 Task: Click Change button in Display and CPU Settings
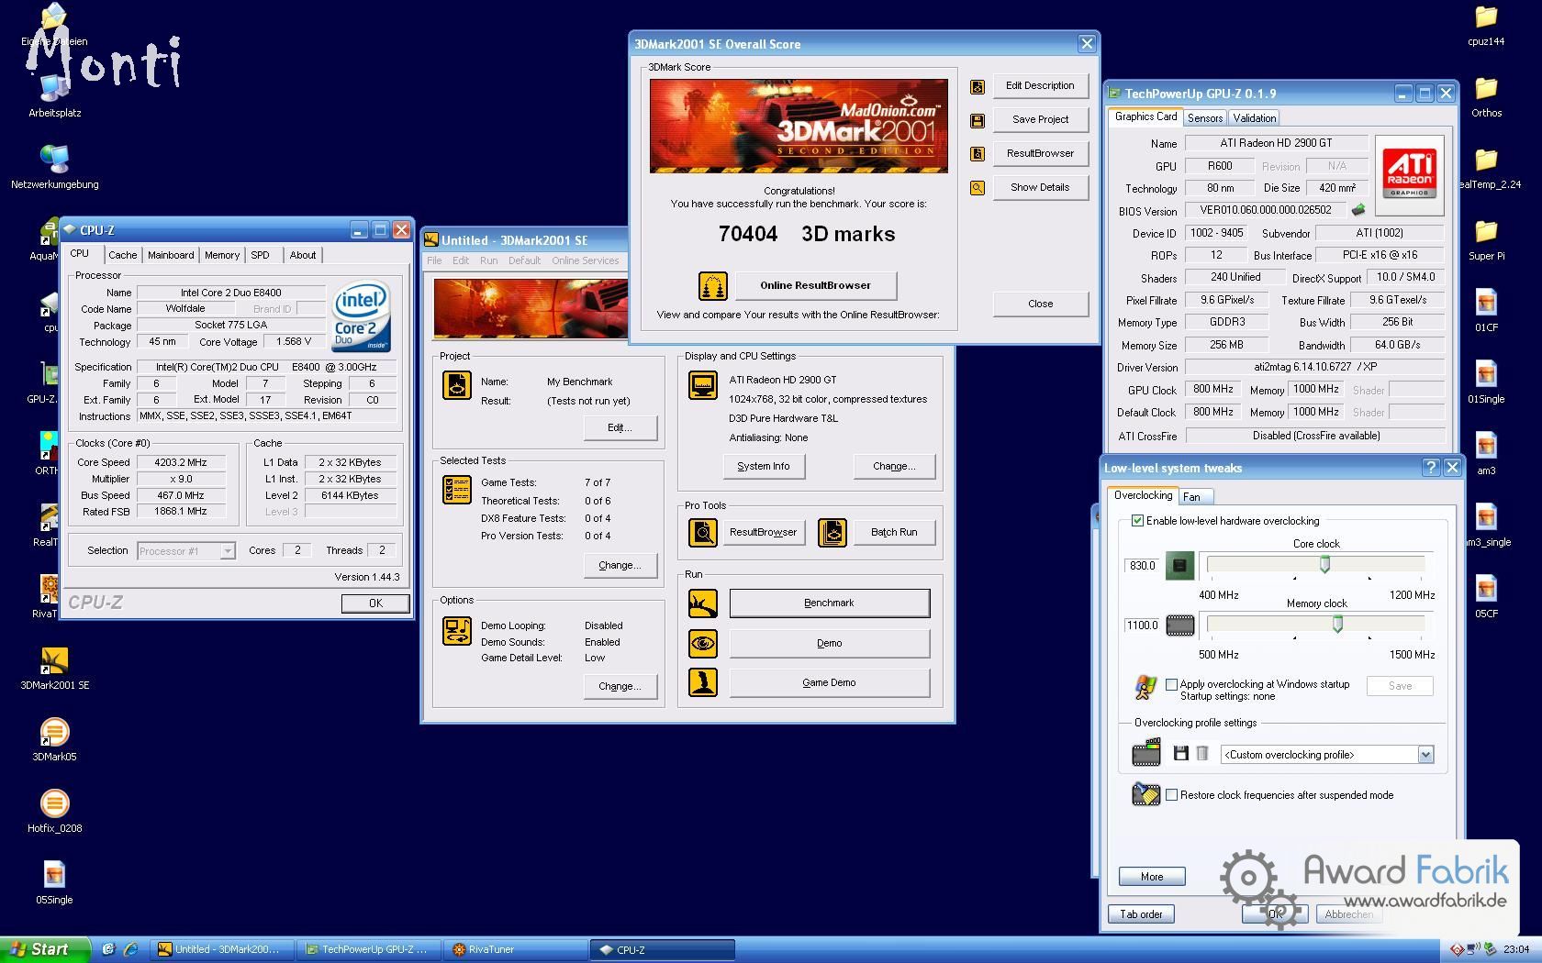894,467
